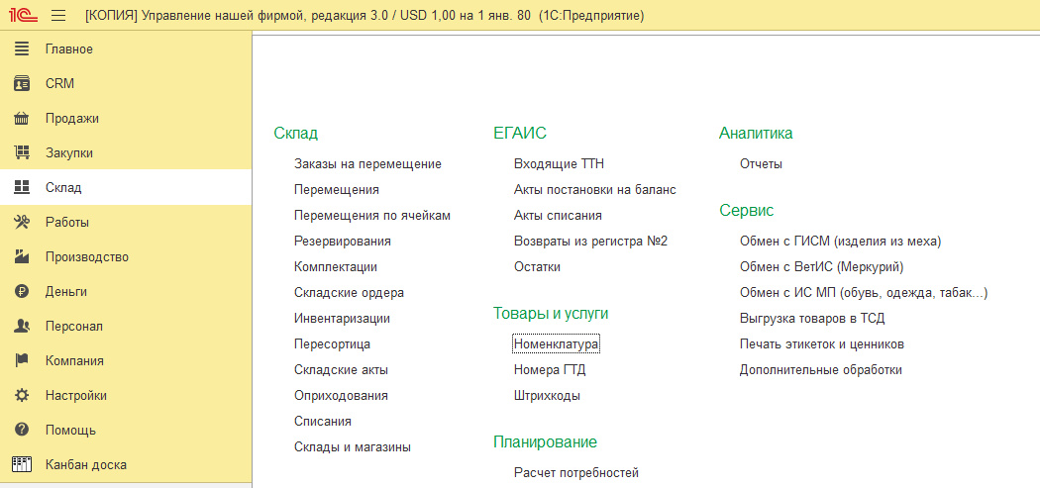Image resolution: width=1040 pixels, height=488 pixels.
Task: Open the Перемещения list
Action: coord(337,190)
